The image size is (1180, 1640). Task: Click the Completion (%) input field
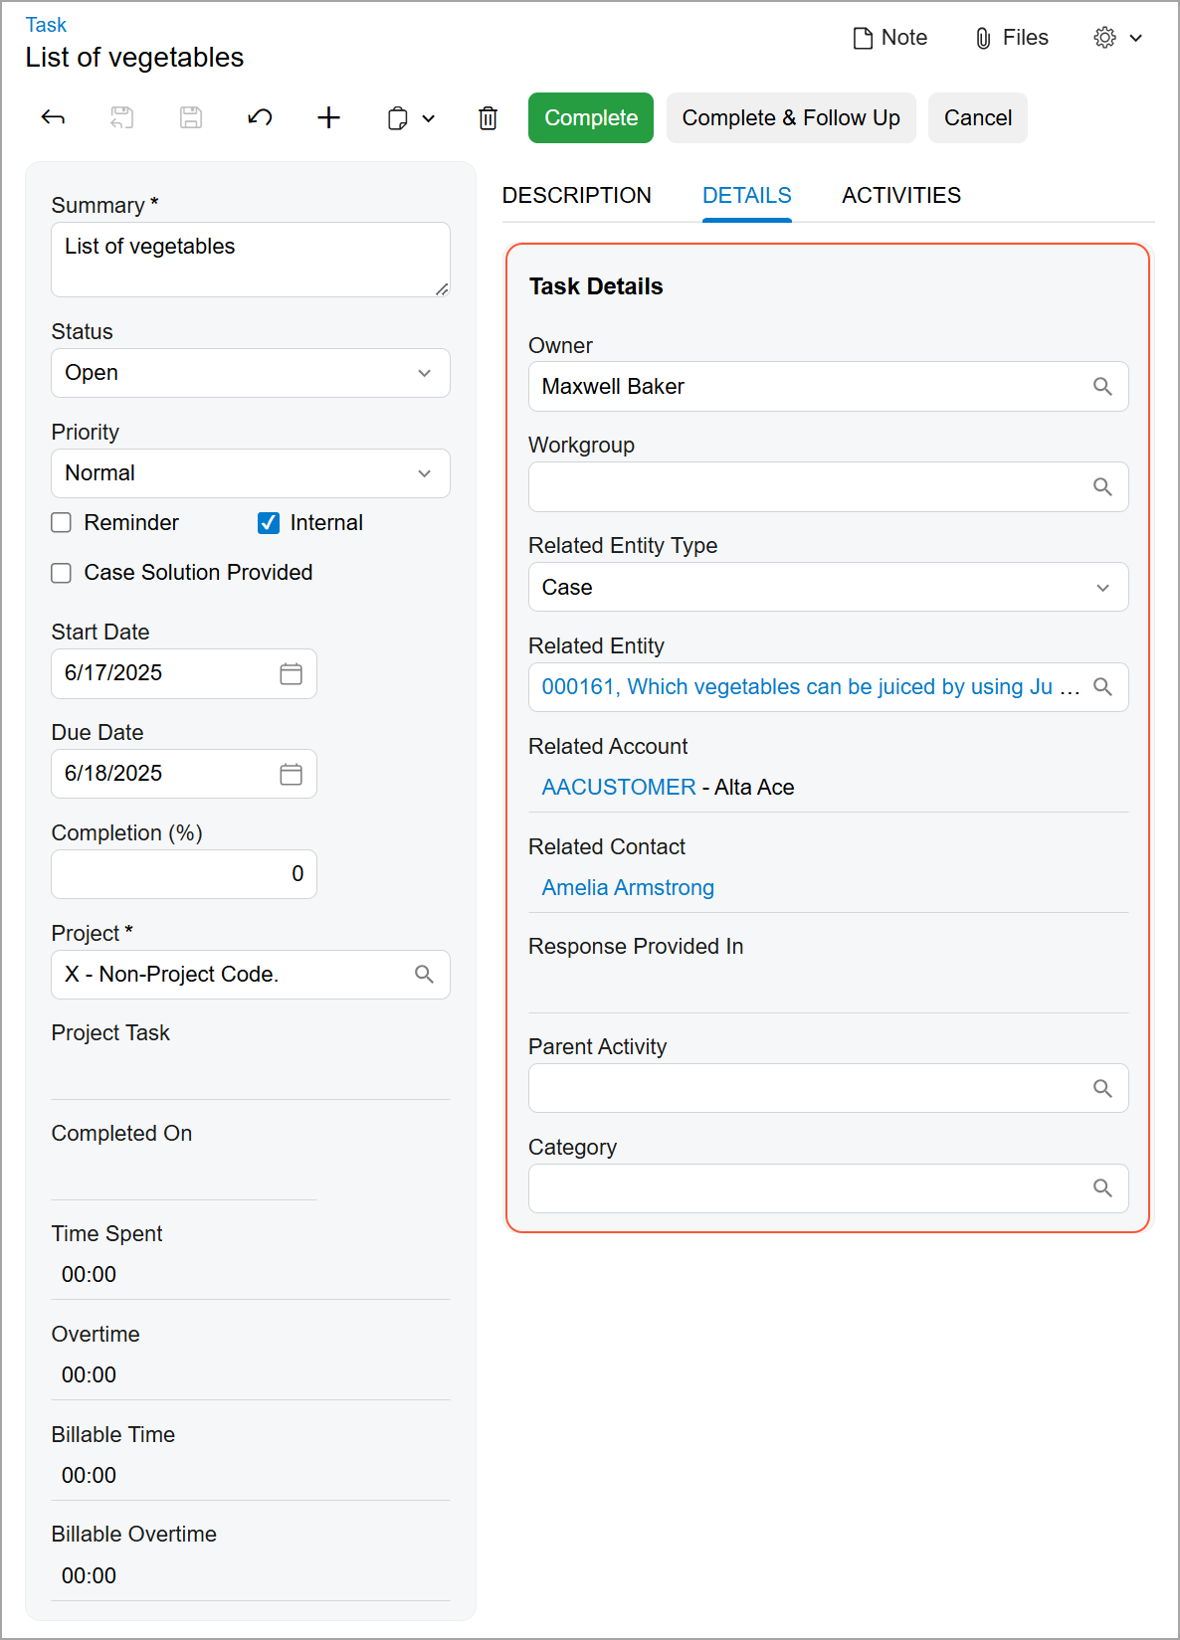(184, 874)
